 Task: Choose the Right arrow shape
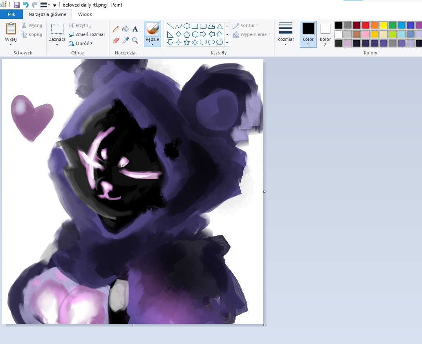point(203,34)
